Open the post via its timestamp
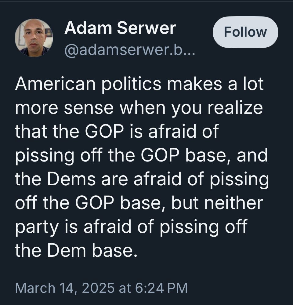The image size is (293, 305). pyautogui.click(x=102, y=287)
